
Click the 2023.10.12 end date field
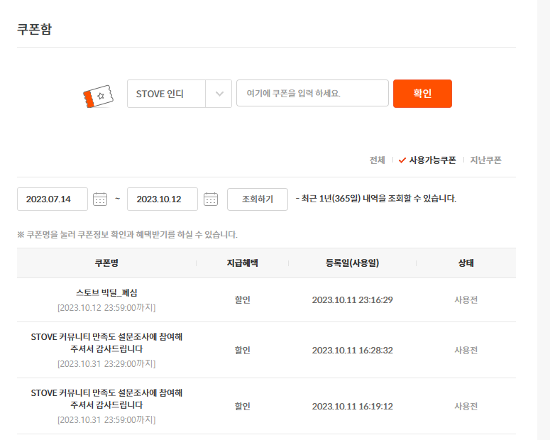(163, 199)
